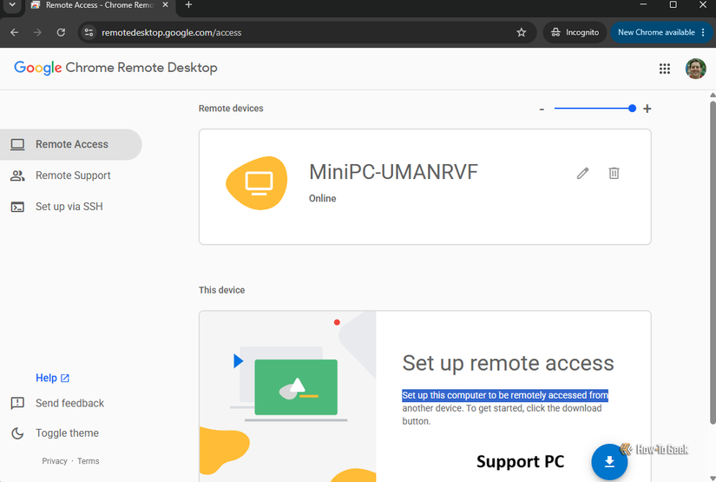716x482 pixels.
Task: Select Remote Support in the sidebar
Action: [x=71, y=175]
